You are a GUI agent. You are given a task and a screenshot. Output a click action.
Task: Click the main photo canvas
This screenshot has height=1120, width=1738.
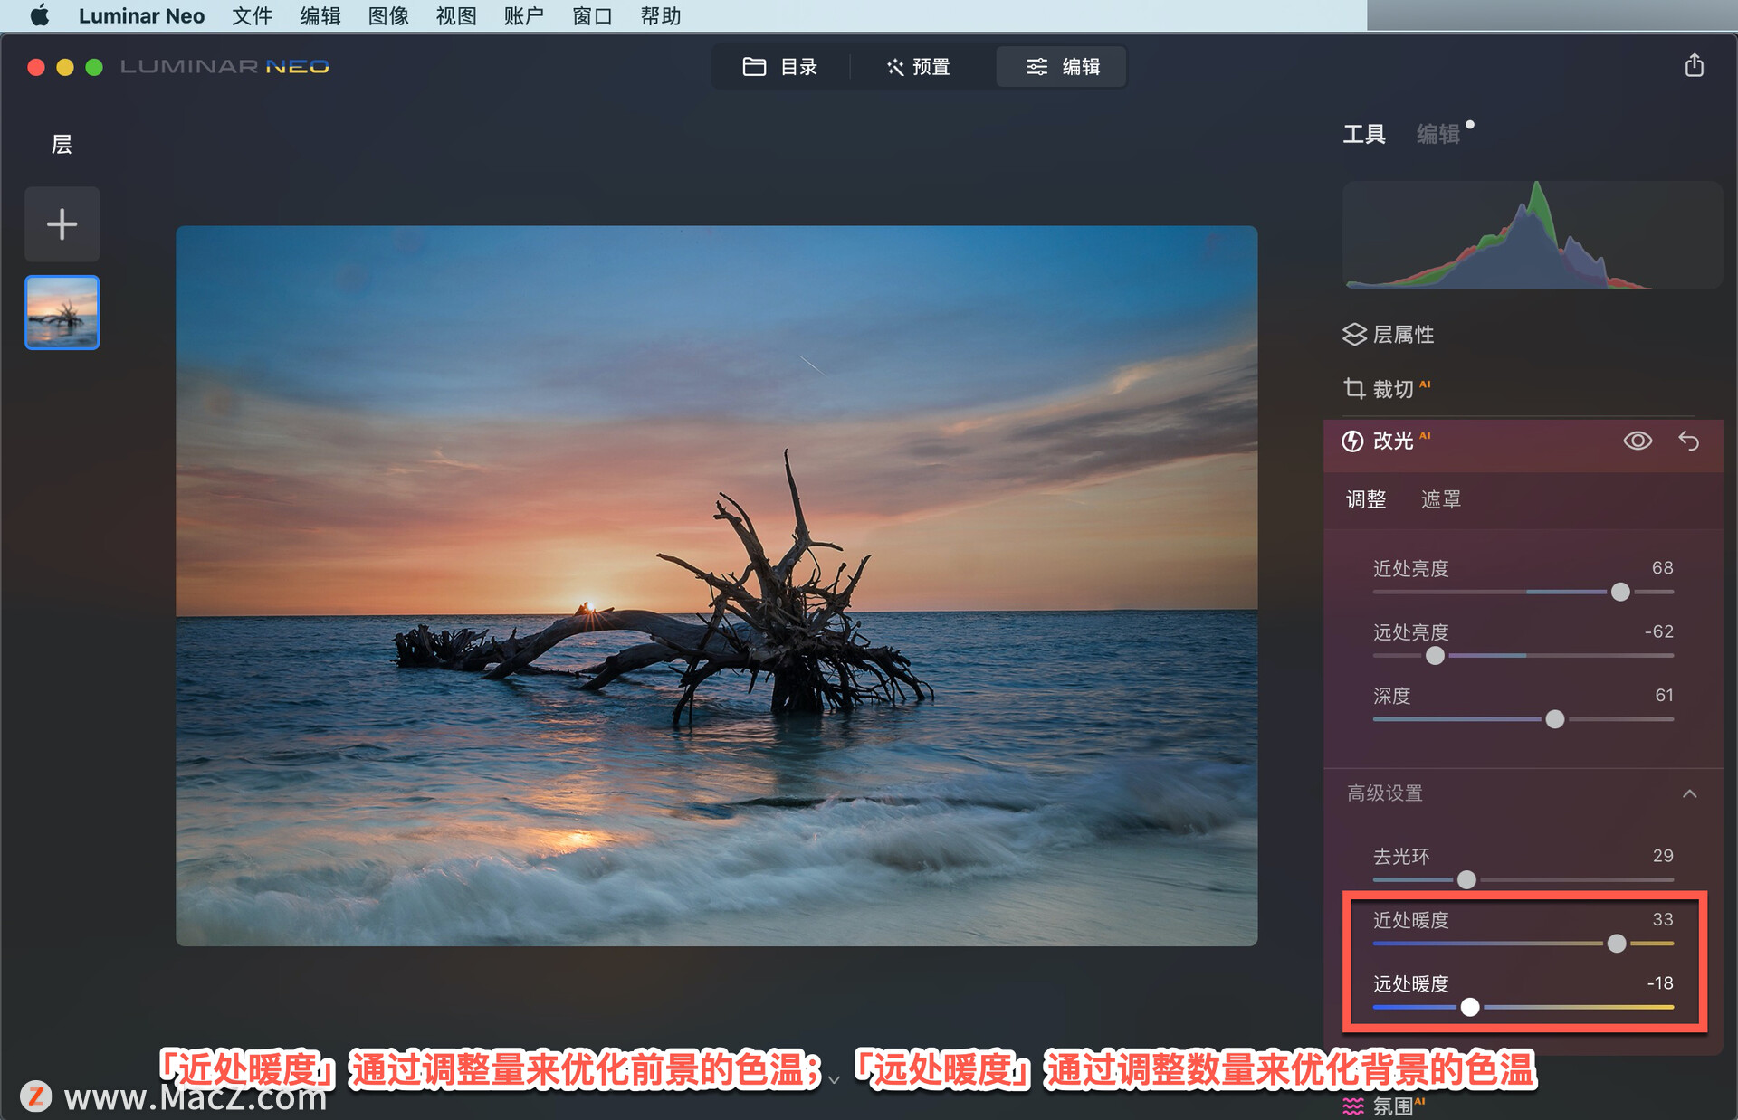tap(716, 585)
